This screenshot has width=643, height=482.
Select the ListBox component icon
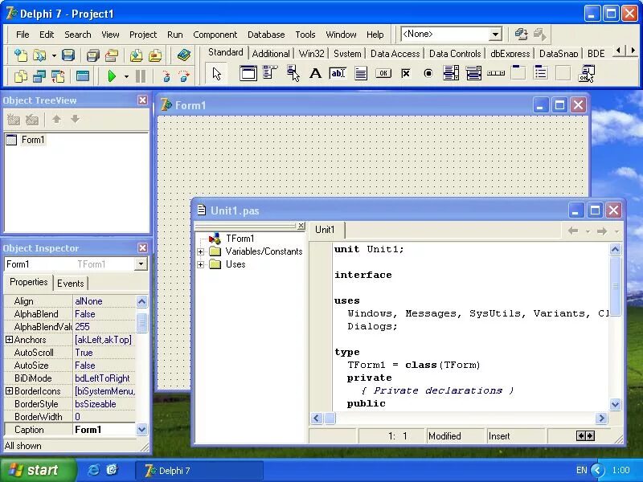click(x=451, y=74)
